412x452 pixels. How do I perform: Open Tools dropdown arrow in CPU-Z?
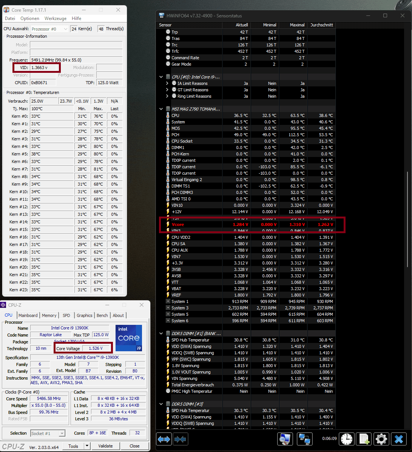87,446
